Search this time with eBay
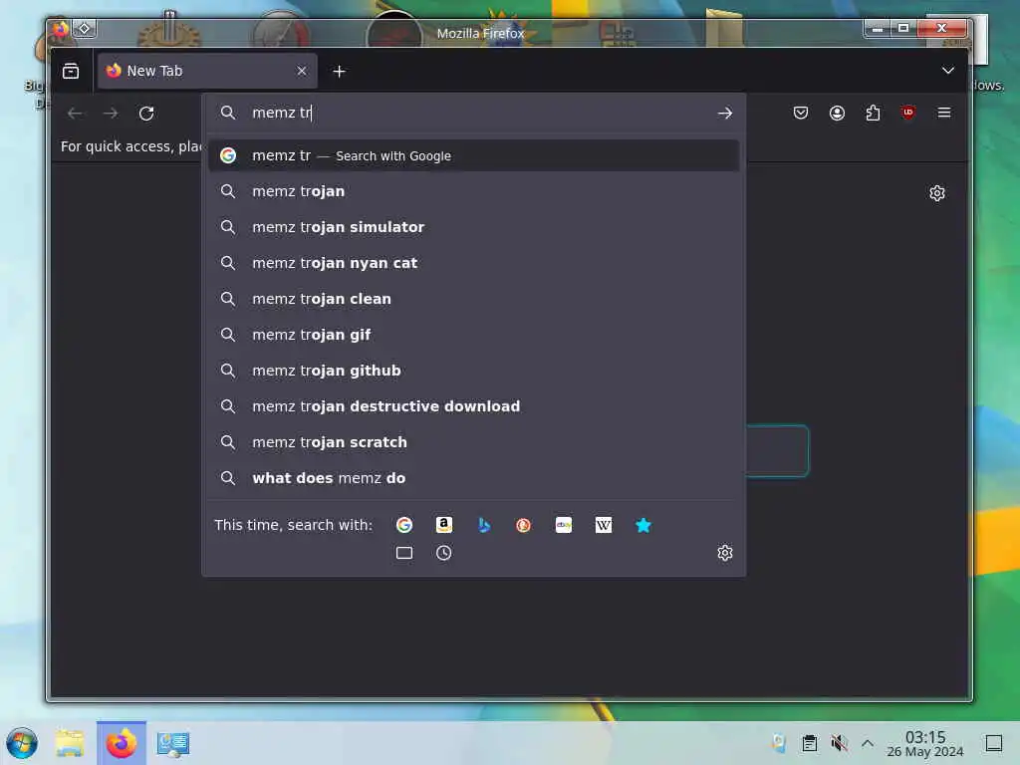The image size is (1020, 765). click(x=564, y=525)
